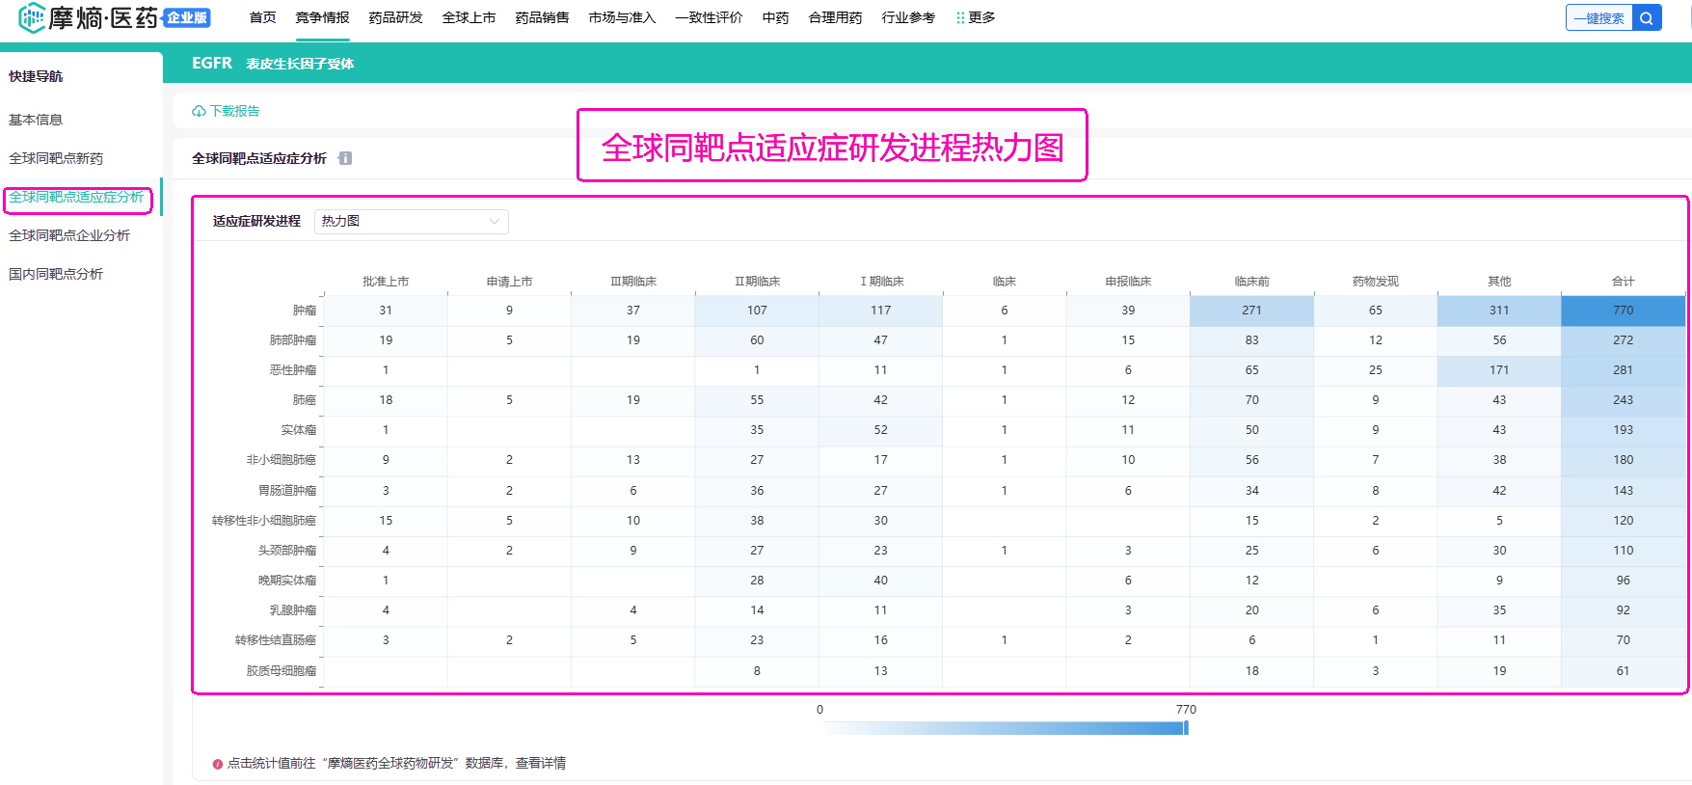Viewport: 1692px width, 785px height.
Task: Select 全球同靶点适应症分析 in sidebar
Action: pos(76,197)
